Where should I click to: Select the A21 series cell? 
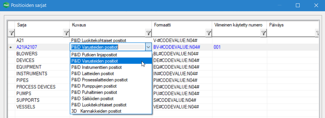[42, 41]
